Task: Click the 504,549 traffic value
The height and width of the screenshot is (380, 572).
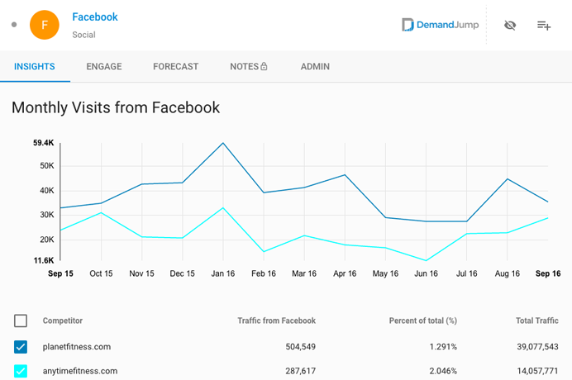Action: 301,347
